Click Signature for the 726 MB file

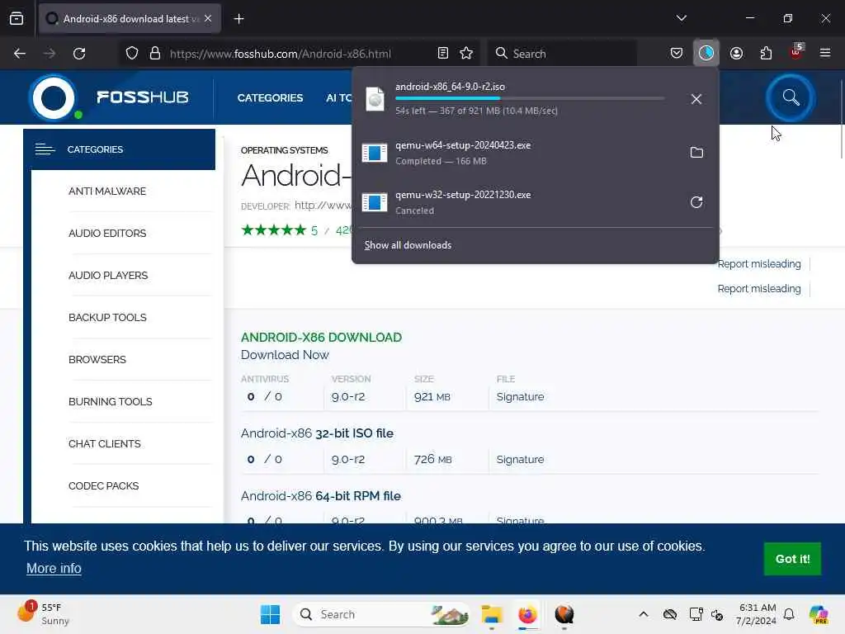click(520, 459)
